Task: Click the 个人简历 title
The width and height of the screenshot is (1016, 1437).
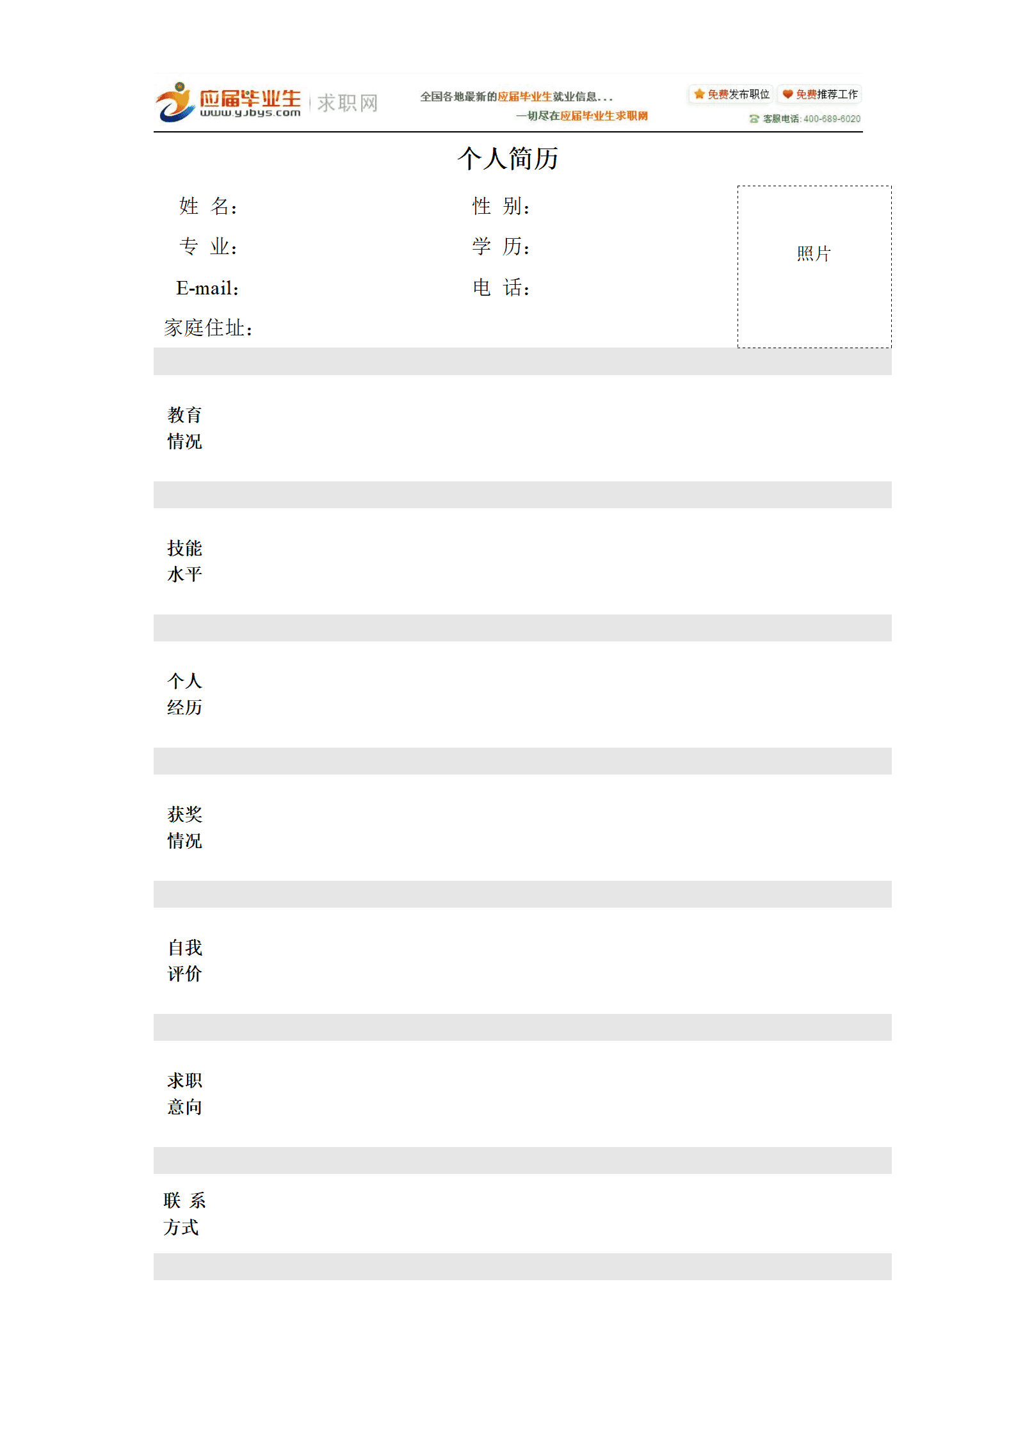Action: click(x=508, y=158)
